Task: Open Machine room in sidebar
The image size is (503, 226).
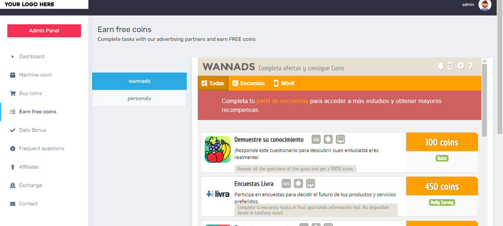Action: (36, 75)
